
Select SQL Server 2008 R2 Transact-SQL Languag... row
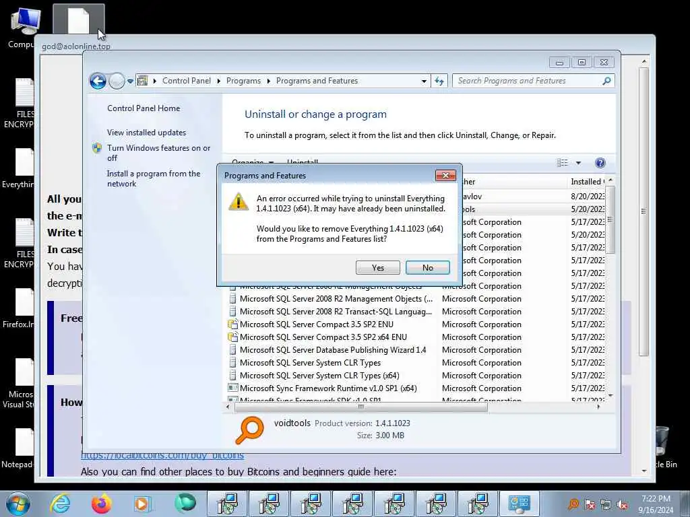[336, 312]
